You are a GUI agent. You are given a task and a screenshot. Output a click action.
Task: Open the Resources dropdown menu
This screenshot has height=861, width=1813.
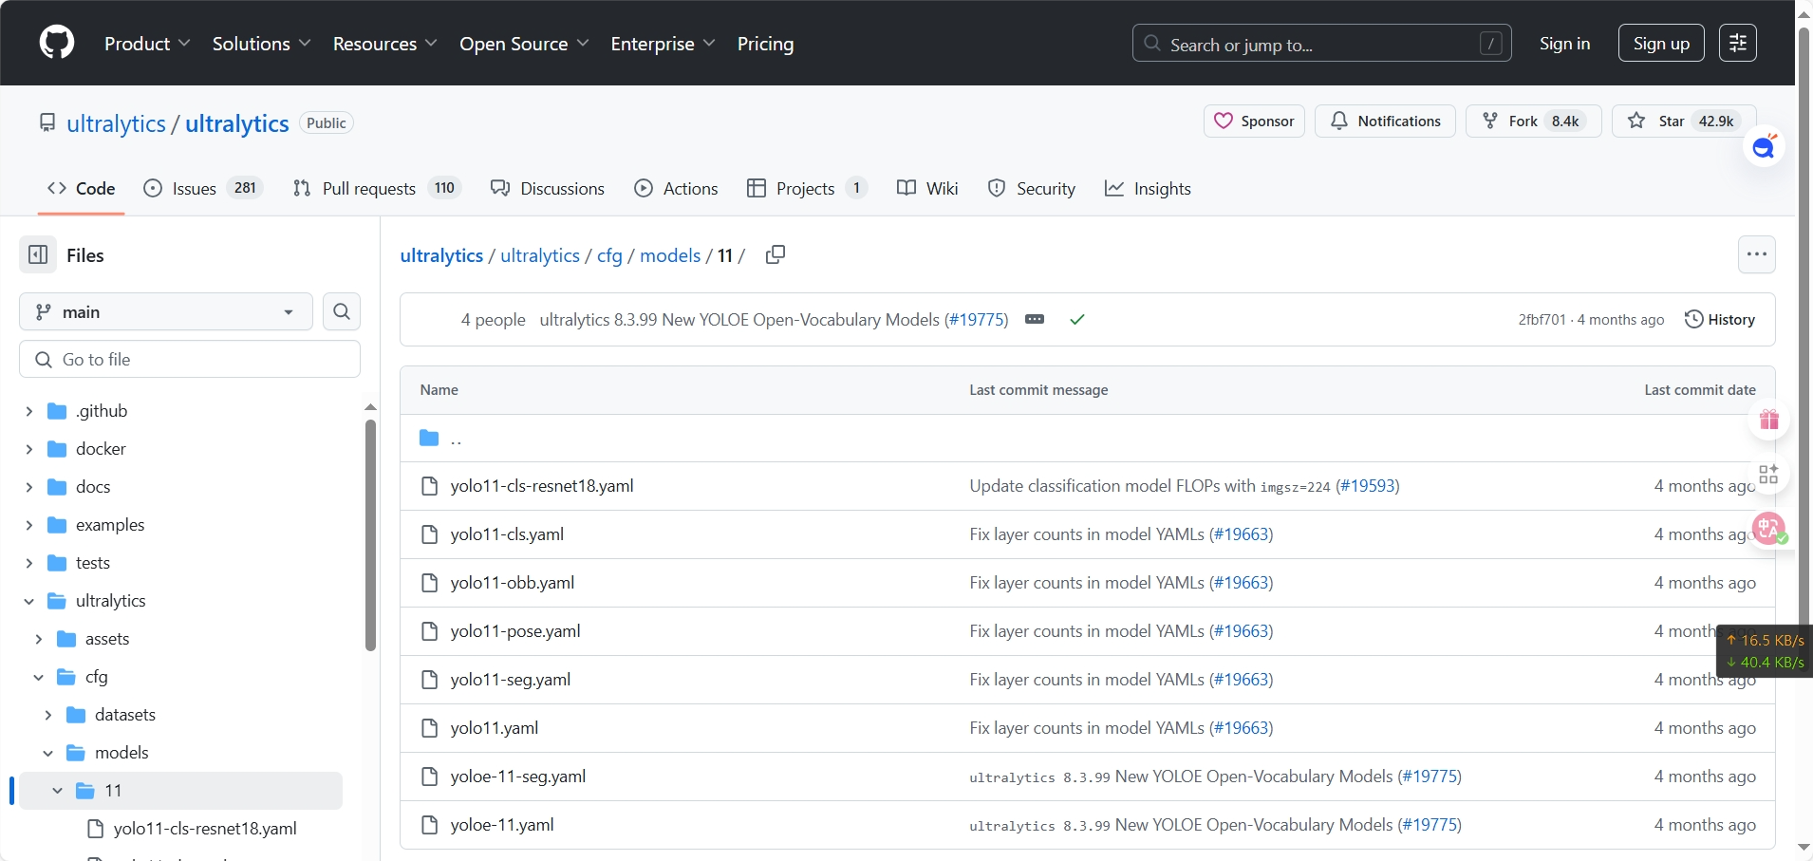point(384,44)
